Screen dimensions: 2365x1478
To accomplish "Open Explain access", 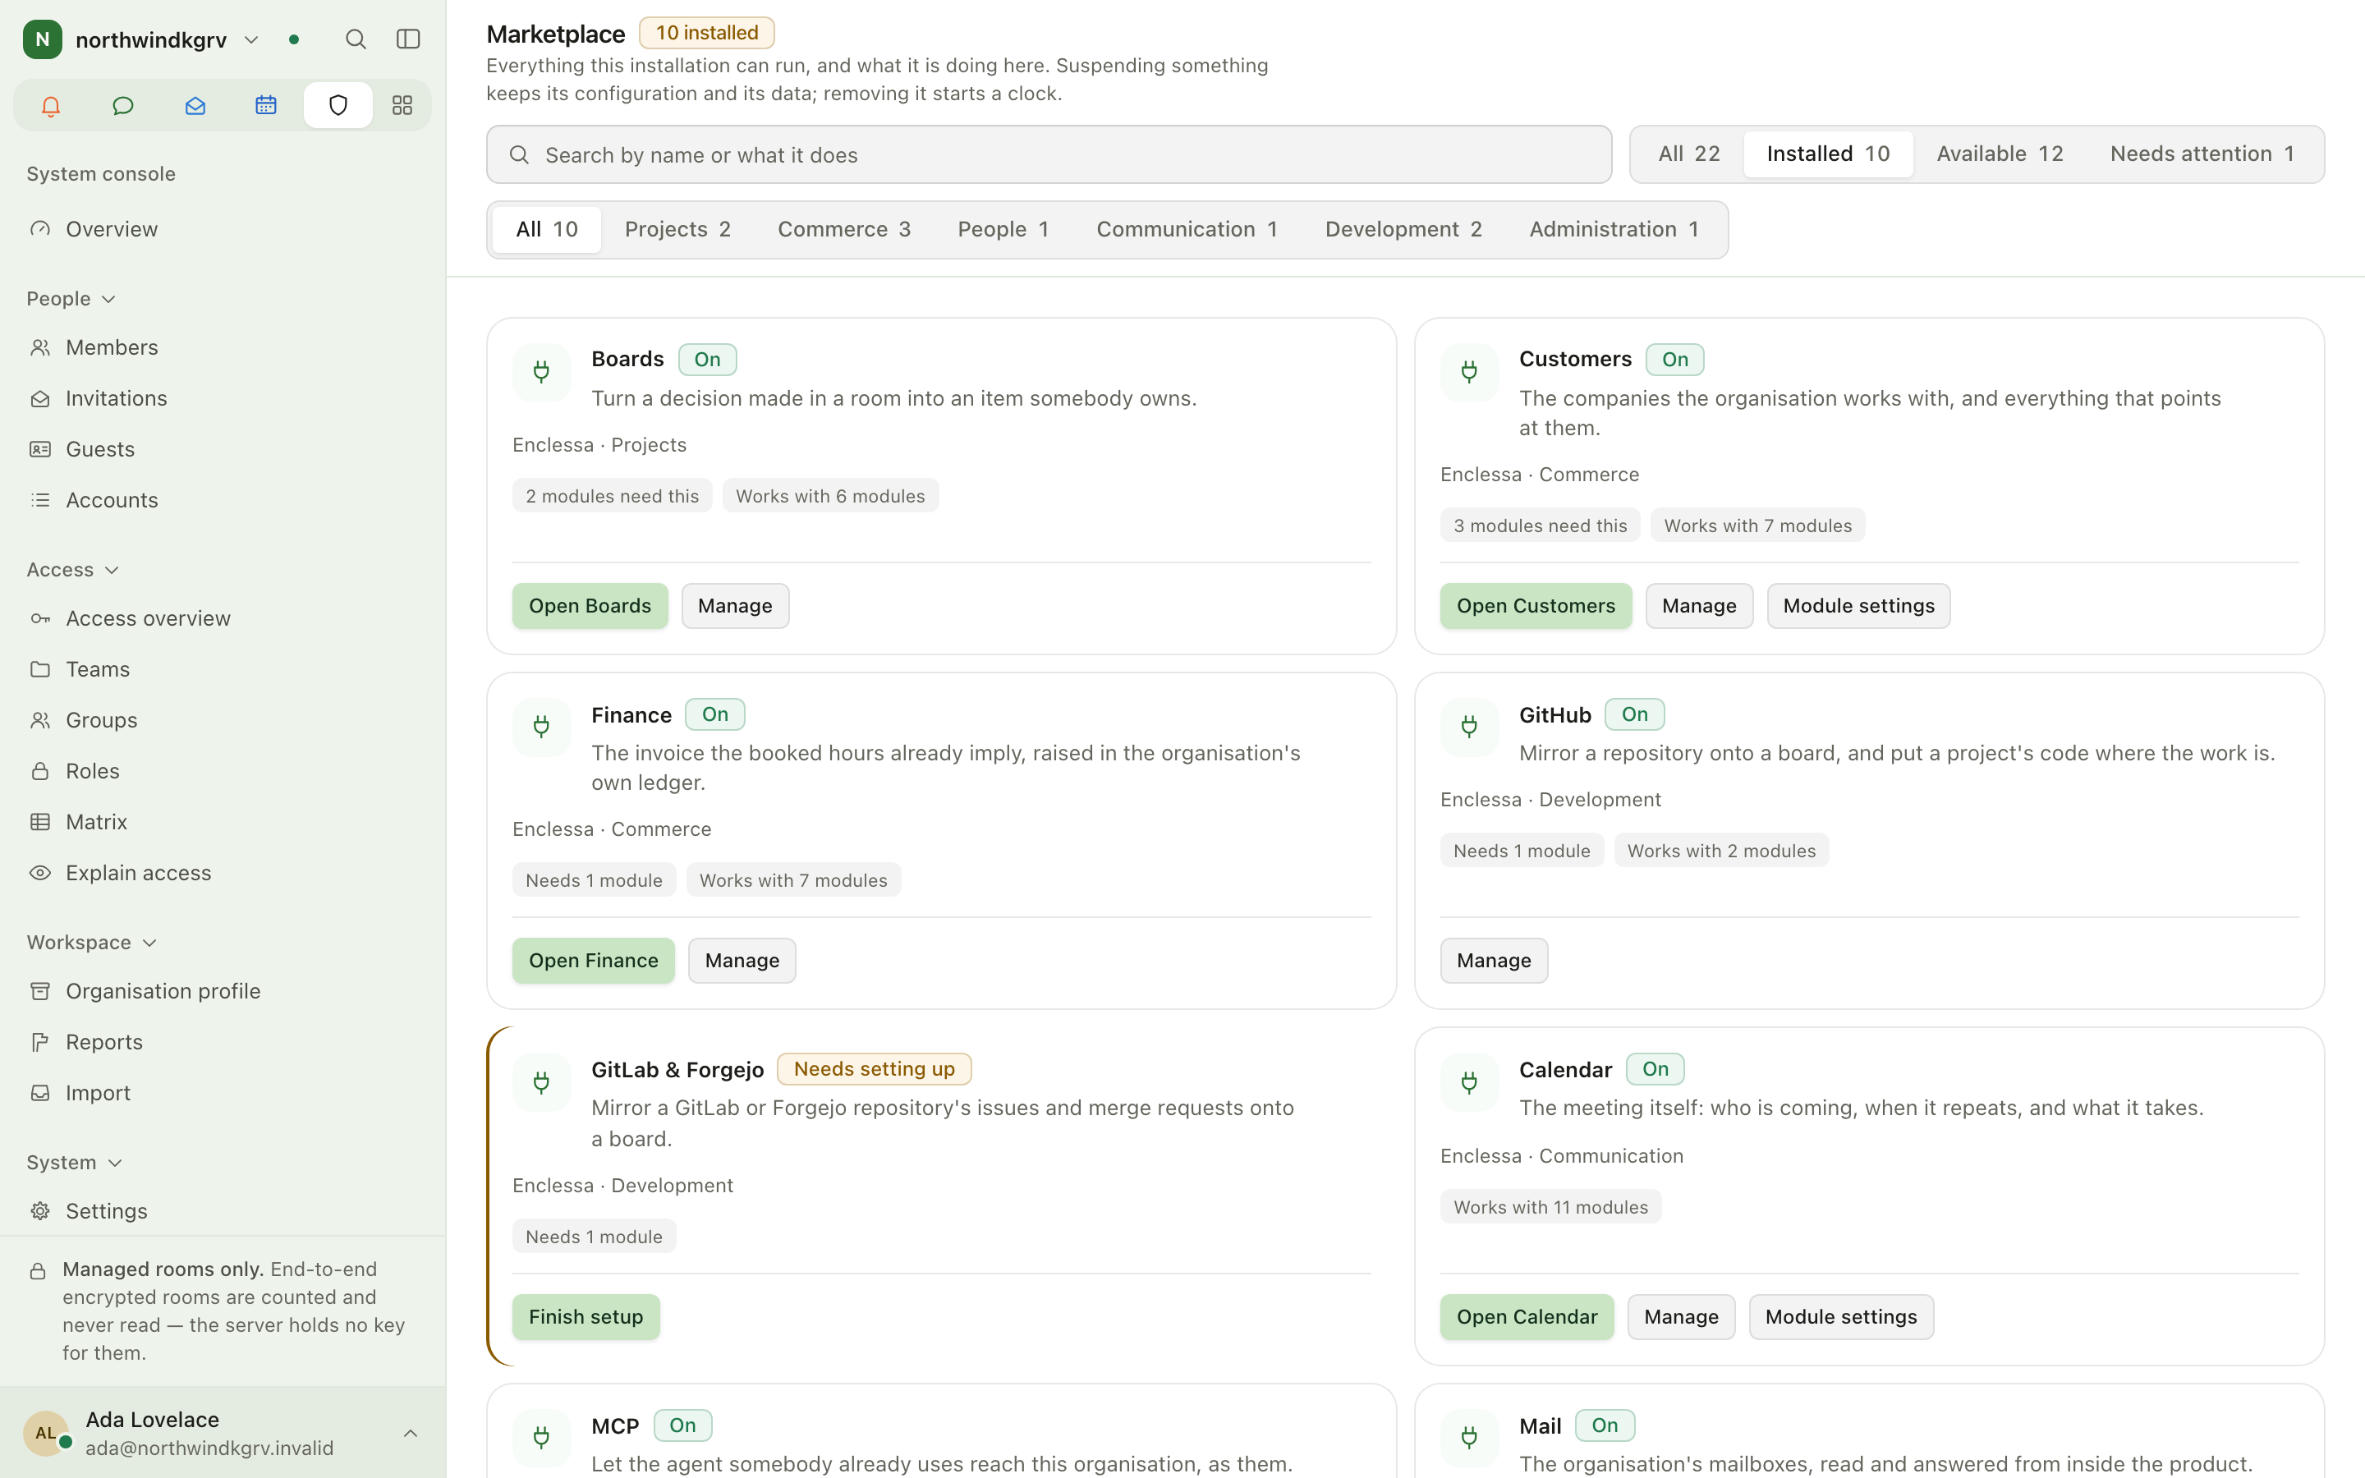I will [223, 872].
